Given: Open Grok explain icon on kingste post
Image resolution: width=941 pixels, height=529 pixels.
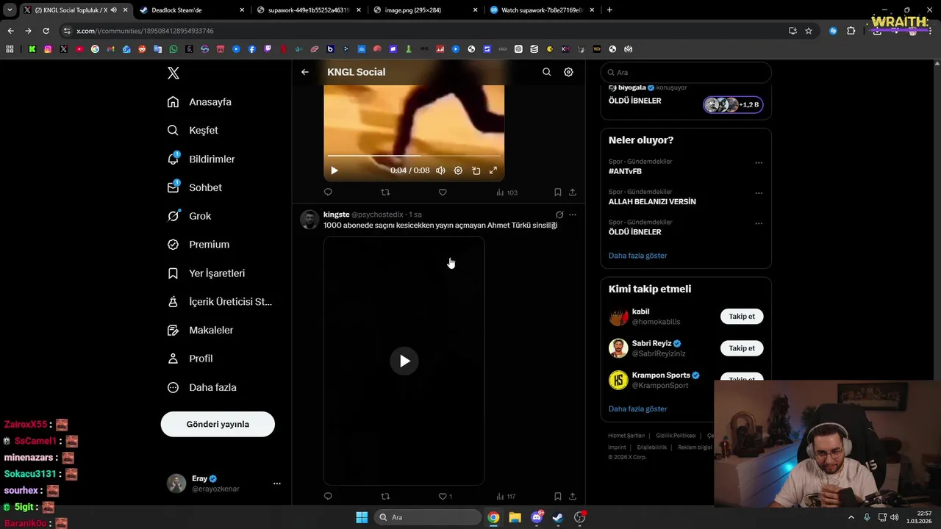Looking at the screenshot, I should coord(559,215).
